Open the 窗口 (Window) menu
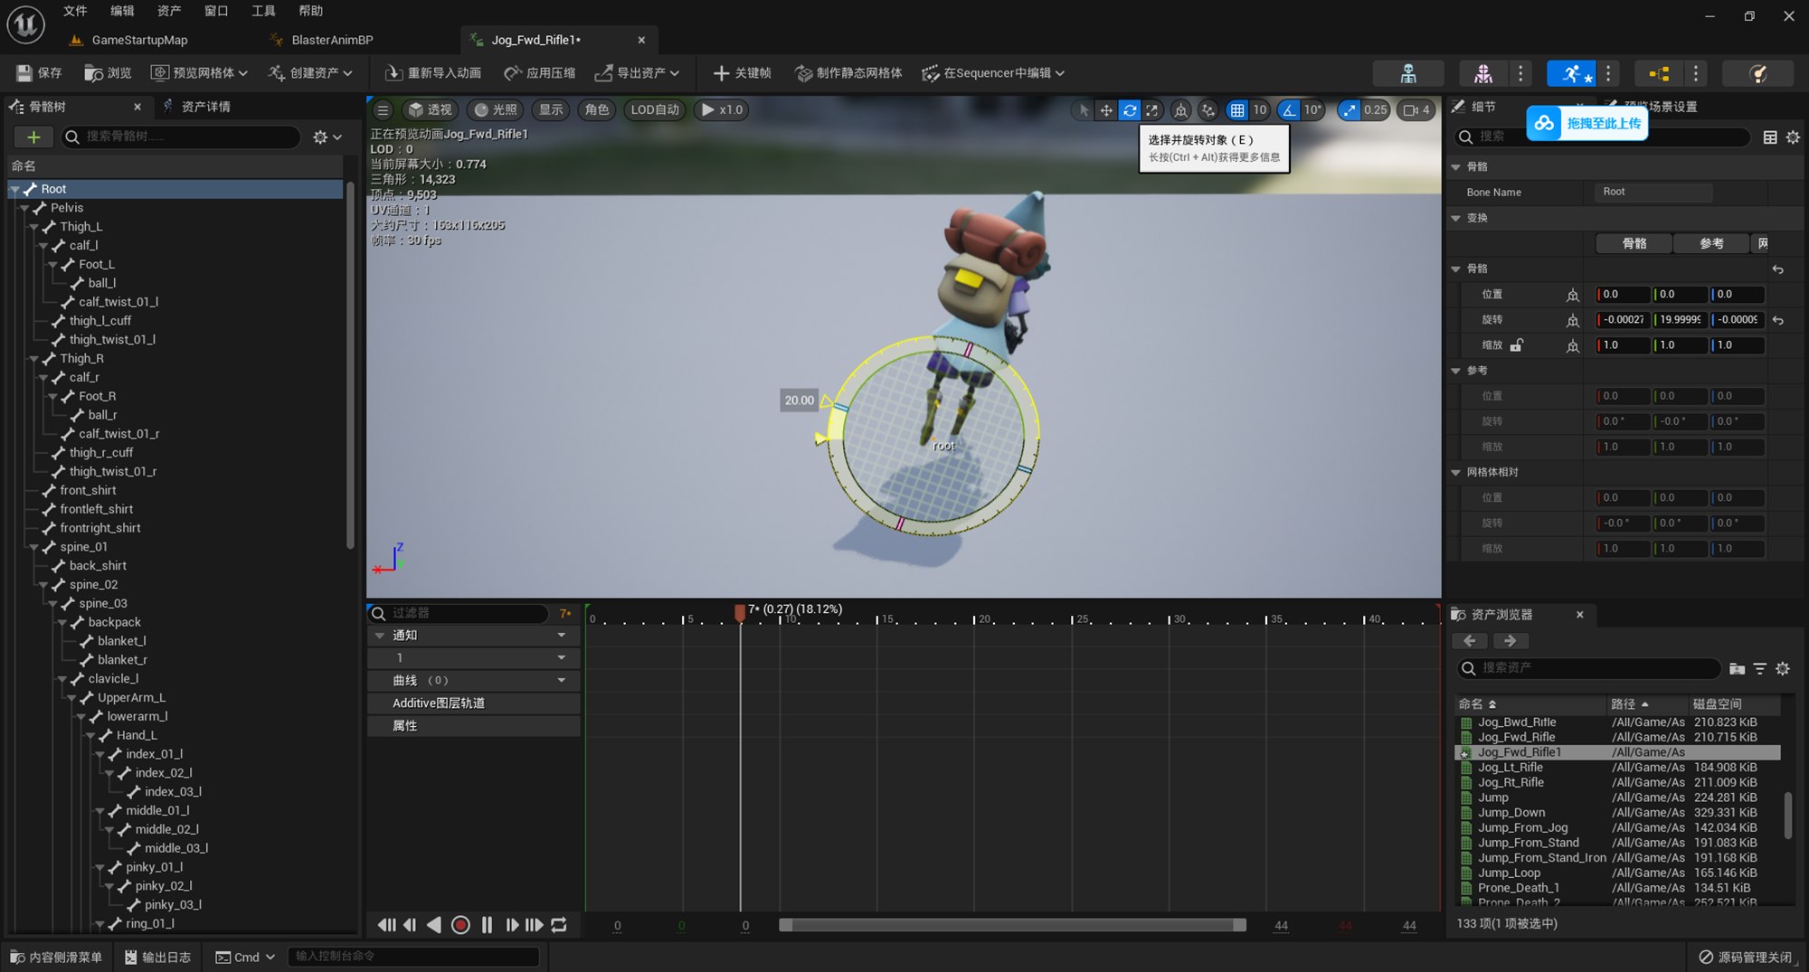The image size is (1809, 972). tap(216, 11)
